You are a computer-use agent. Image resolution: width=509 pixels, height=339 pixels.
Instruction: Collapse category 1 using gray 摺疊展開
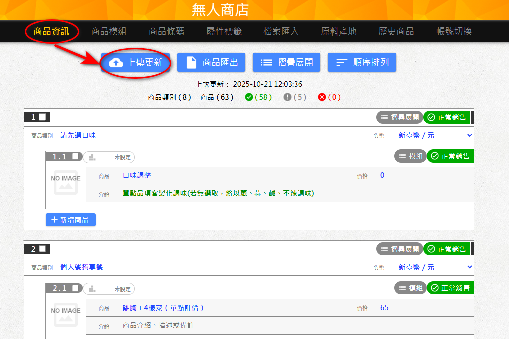399,117
